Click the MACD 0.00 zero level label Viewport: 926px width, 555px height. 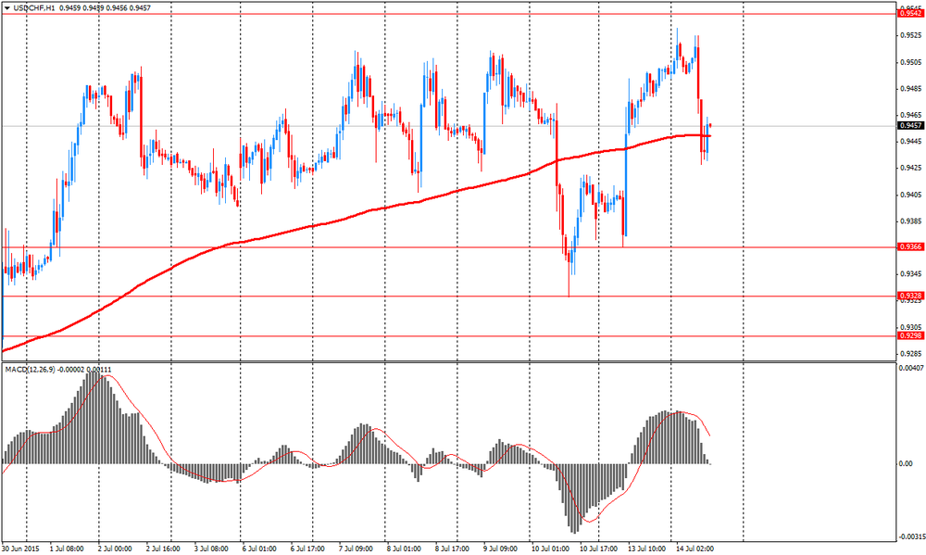[x=906, y=463]
